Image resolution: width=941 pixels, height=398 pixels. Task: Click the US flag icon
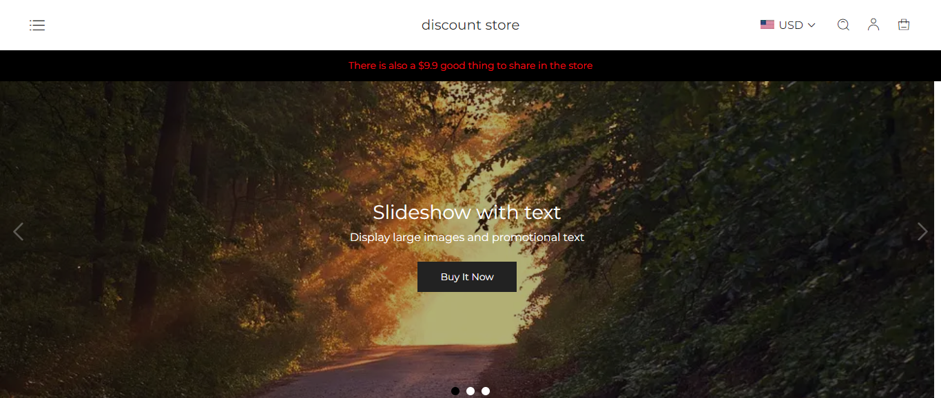[x=767, y=25]
